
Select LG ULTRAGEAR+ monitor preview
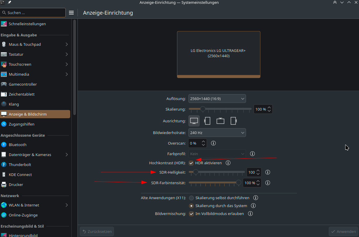point(219,55)
